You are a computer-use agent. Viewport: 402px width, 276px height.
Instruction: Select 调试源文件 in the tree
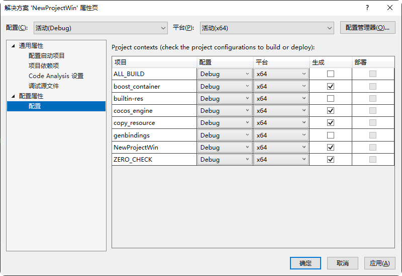(44, 86)
